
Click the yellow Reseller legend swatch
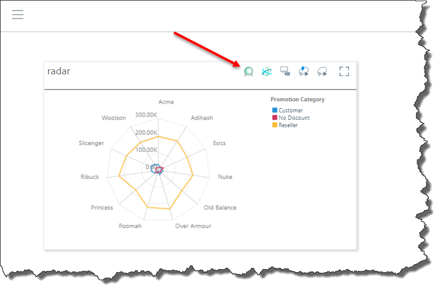[275, 125]
